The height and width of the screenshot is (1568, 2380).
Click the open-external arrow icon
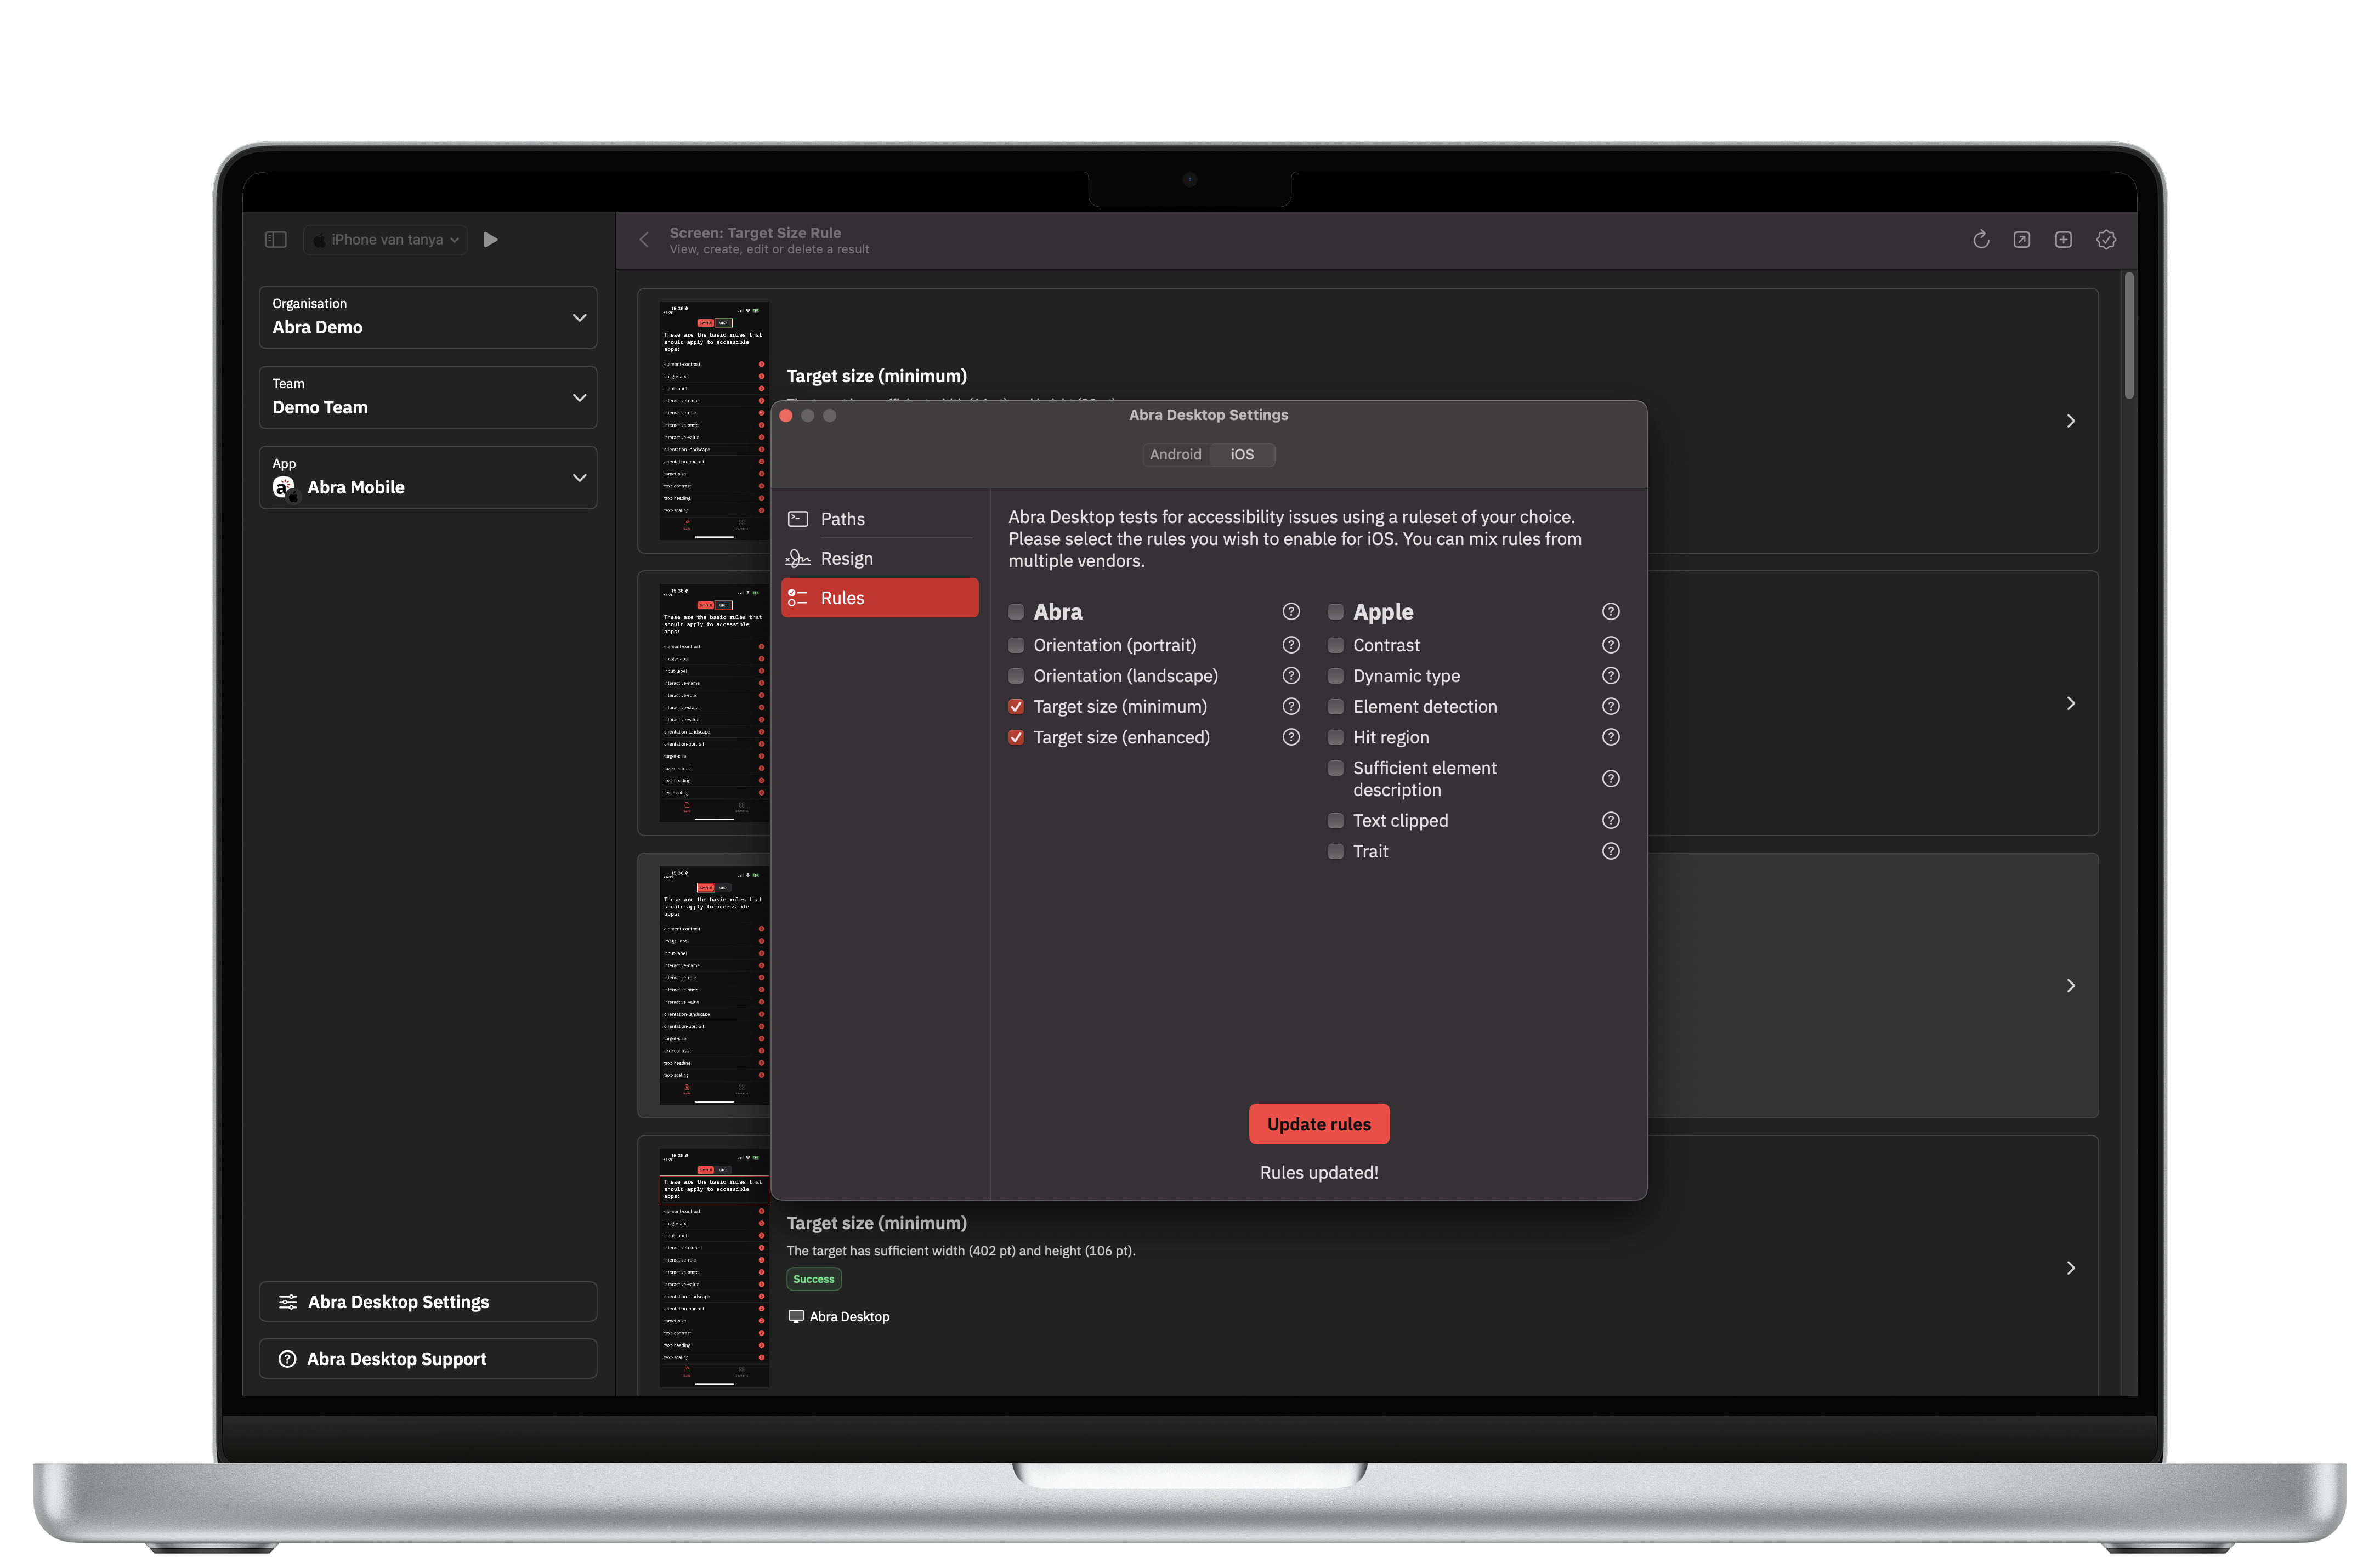pos(2022,239)
